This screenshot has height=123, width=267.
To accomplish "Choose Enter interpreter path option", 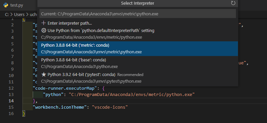I will [138, 23].
